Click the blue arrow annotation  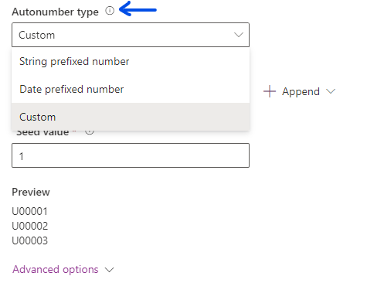[x=138, y=9]
